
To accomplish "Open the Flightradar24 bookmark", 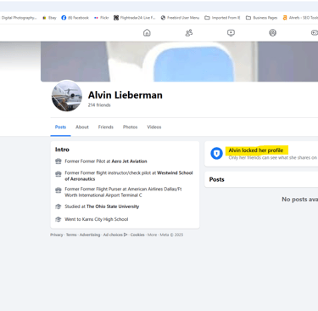I will [x=134, y=18].
